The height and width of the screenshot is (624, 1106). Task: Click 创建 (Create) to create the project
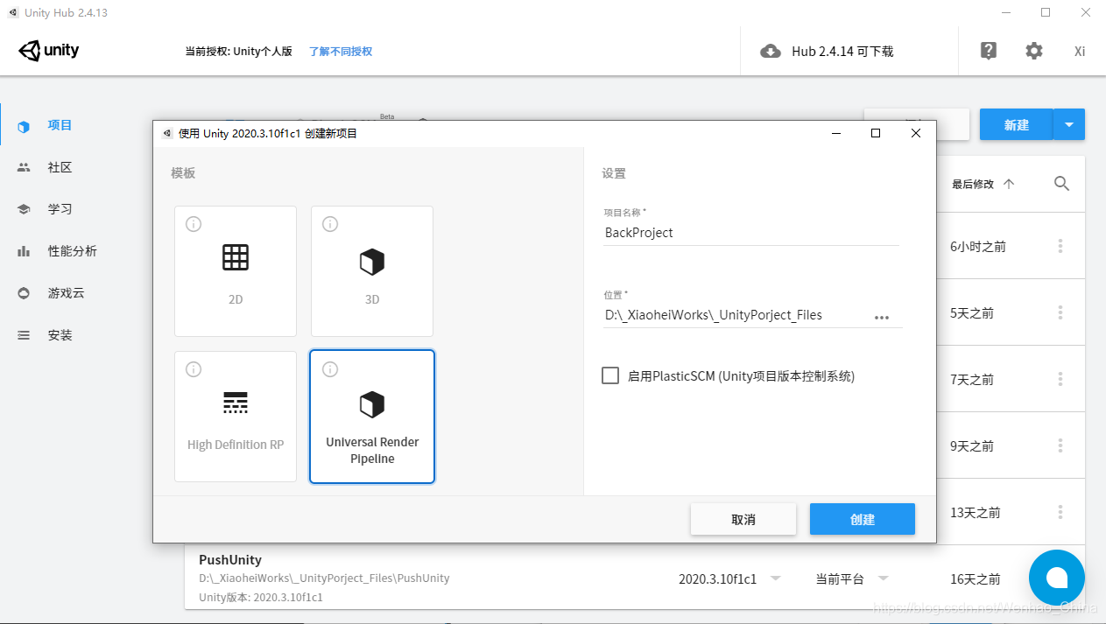[863, 519]
